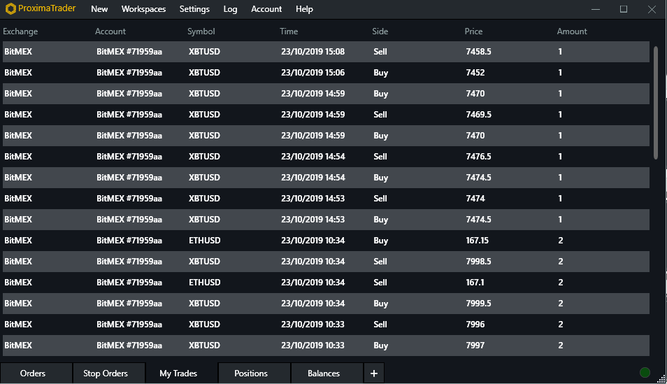667x384 pixels.
Task: Click ETHUSD symbol in 167.15 row
Action: pyautogui.click(x=205, y=241)
